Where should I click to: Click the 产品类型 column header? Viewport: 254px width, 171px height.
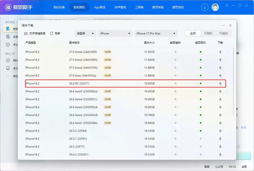point(30,43)
